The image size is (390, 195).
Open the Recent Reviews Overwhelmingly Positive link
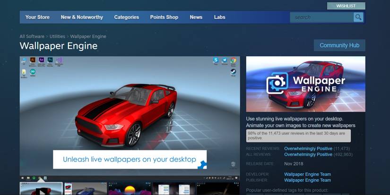coord(308,148)
